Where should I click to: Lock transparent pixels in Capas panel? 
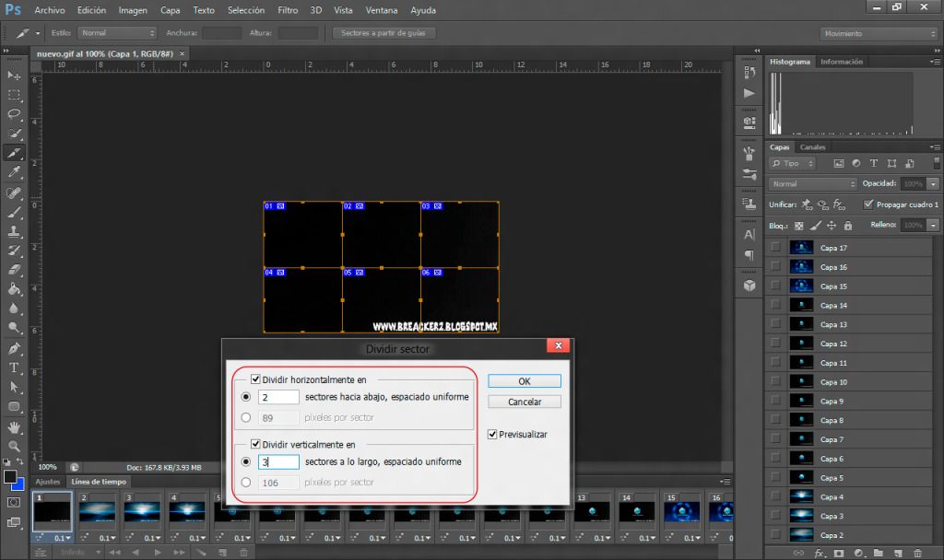[x=799, y=226]
